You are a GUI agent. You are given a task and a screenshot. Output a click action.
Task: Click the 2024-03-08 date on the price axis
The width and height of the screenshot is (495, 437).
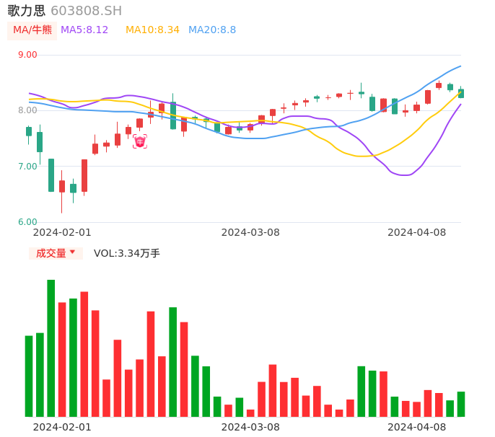click(x=250, y=232)
